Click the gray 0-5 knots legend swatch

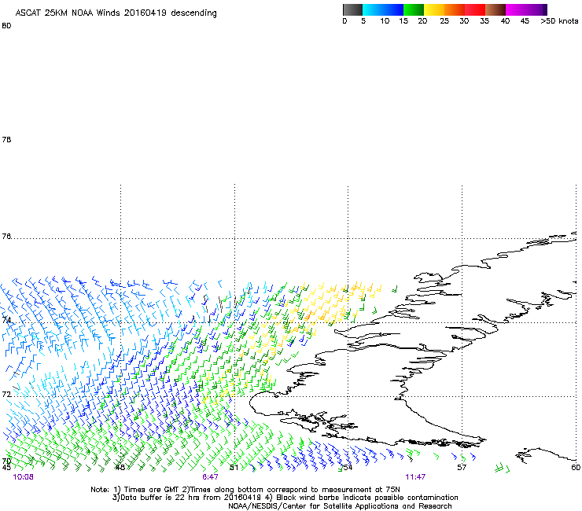pos(352,9)
